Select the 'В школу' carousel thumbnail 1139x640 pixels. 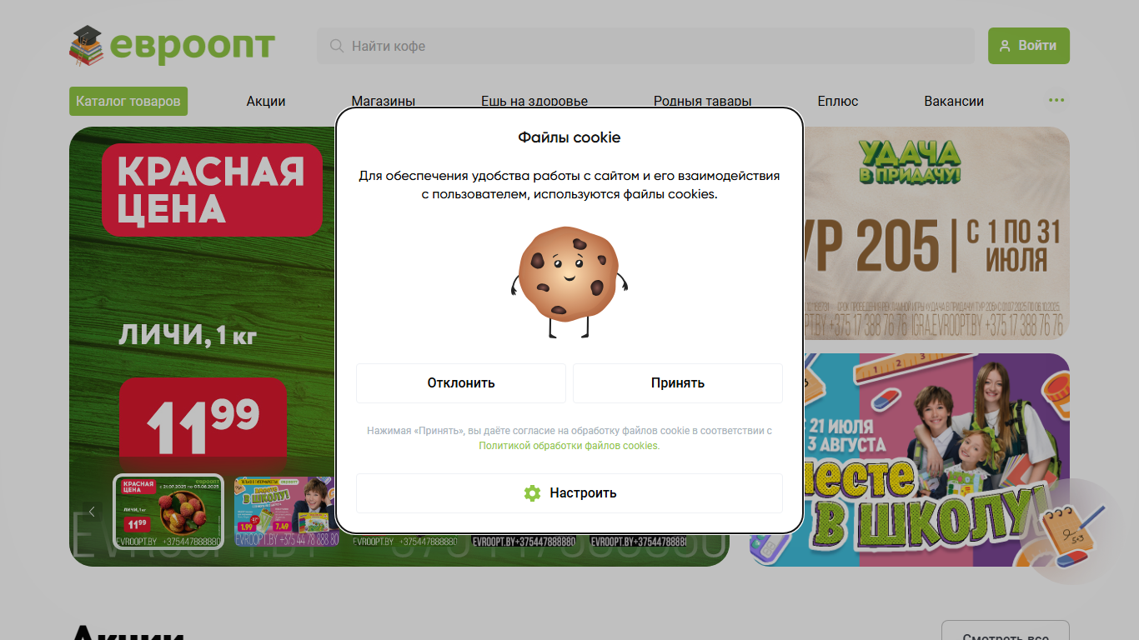tap(287, 512)
